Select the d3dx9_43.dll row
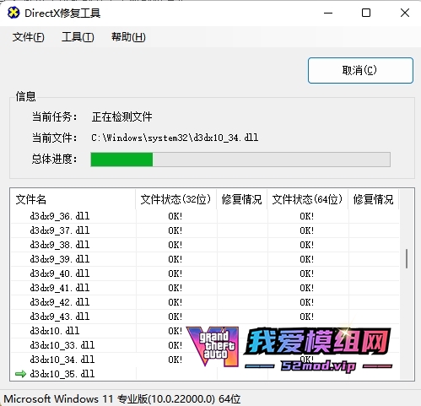The height and width of the screenshot is (406, 421). coord(205,317)
